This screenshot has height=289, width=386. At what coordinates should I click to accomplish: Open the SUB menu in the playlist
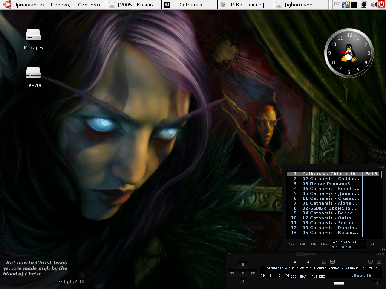(x=302, y=244)
